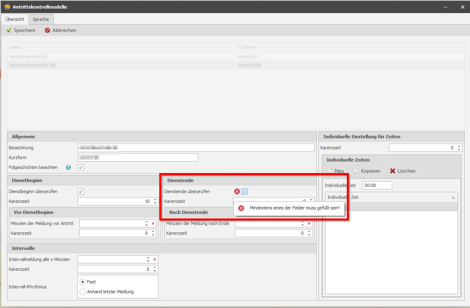Clear Intervallmeldung alle x Minuten with red X
The image size is (470, 308).
[155, 259]
